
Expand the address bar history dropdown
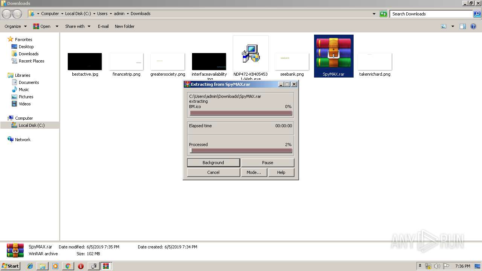(374, 14)
